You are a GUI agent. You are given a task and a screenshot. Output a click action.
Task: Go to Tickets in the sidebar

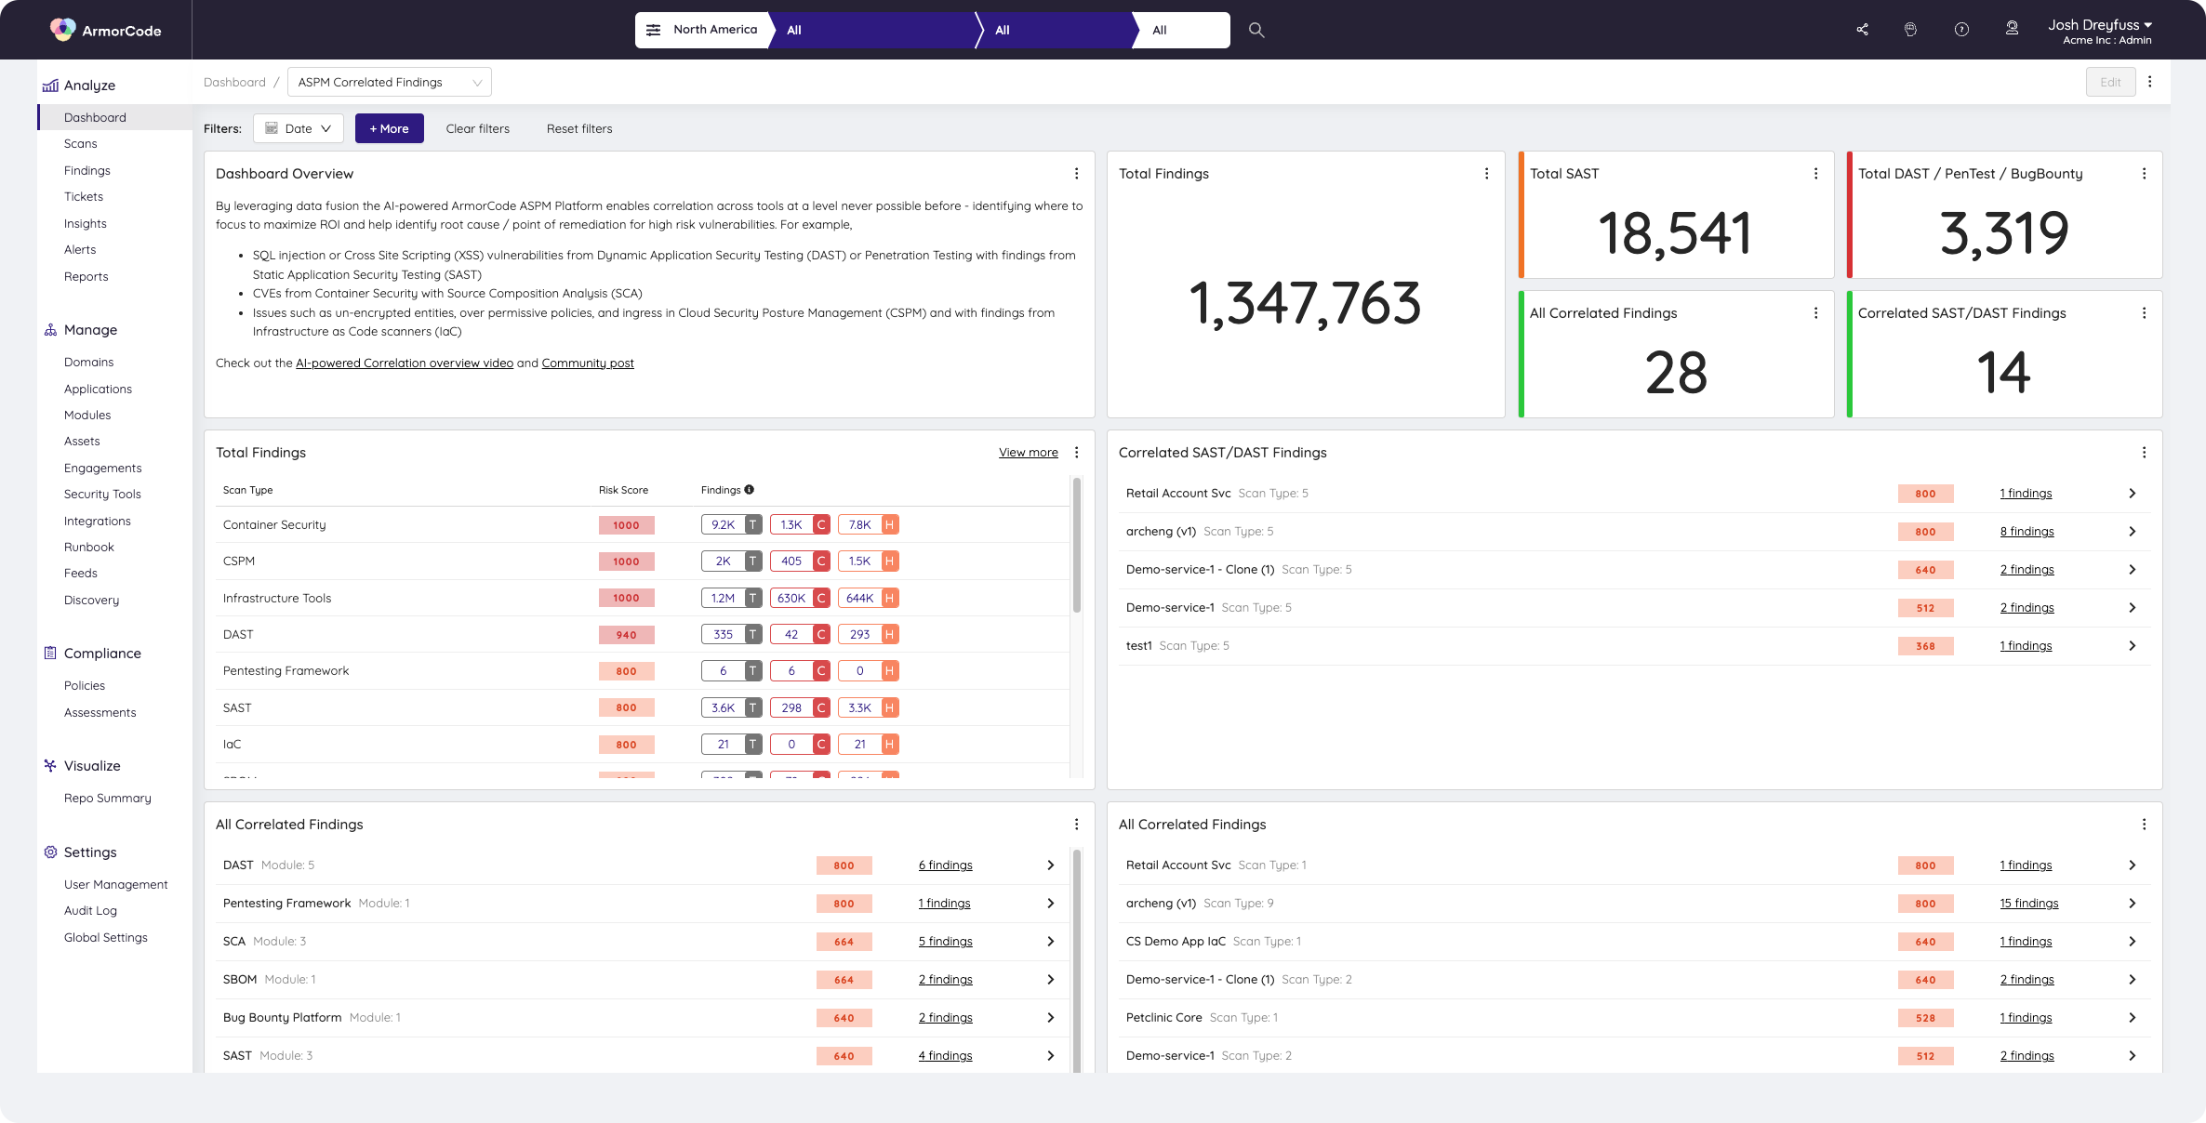coord(84,197)
